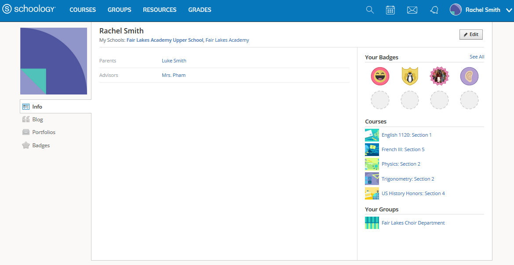This screenshot has height=265, width=514.
Task: Click the Edit profile button
Action: pos(471,34)
